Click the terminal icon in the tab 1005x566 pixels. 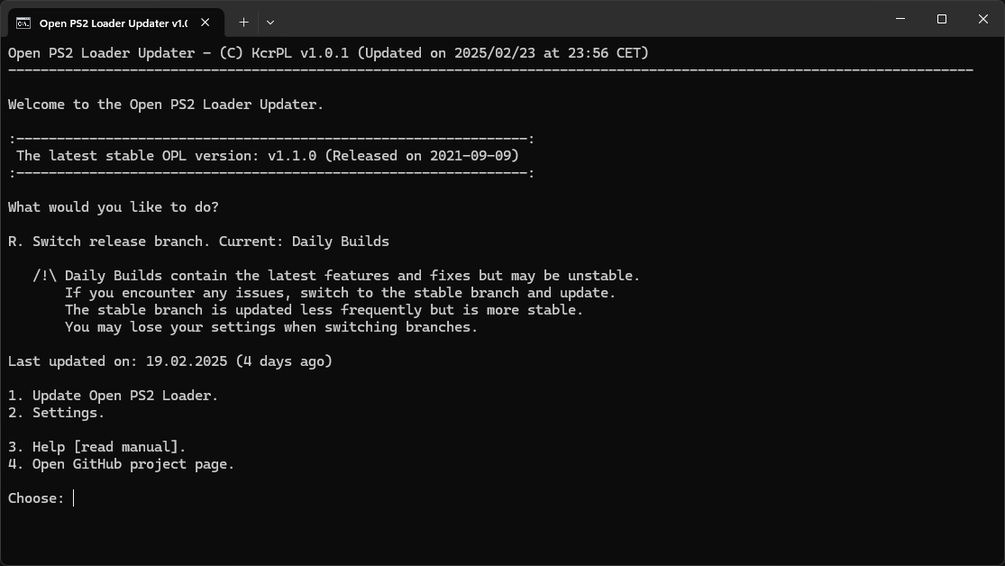pyautogui.click(x=23, y=23)
